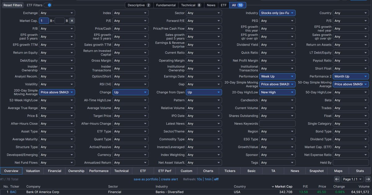
Task: Click the Market Cap. minimum input field
Action: pyautogui.click(x=44, y=21)
